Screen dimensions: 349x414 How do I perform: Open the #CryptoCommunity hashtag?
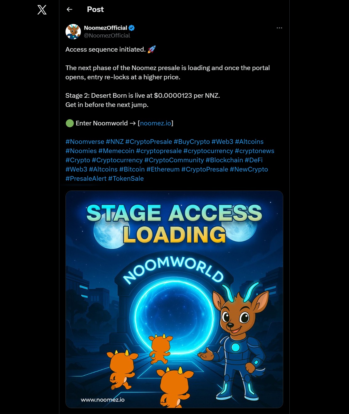pos(174,160)
